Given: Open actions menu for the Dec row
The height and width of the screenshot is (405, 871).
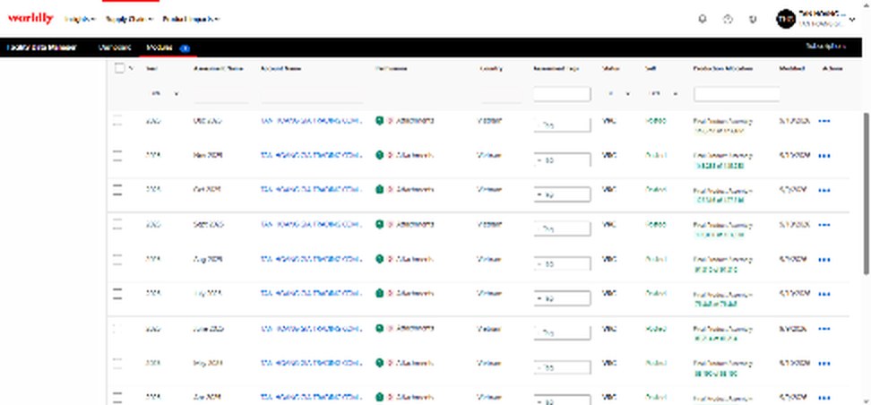Looking at the screenshot, I should click(x=824, y=121).
